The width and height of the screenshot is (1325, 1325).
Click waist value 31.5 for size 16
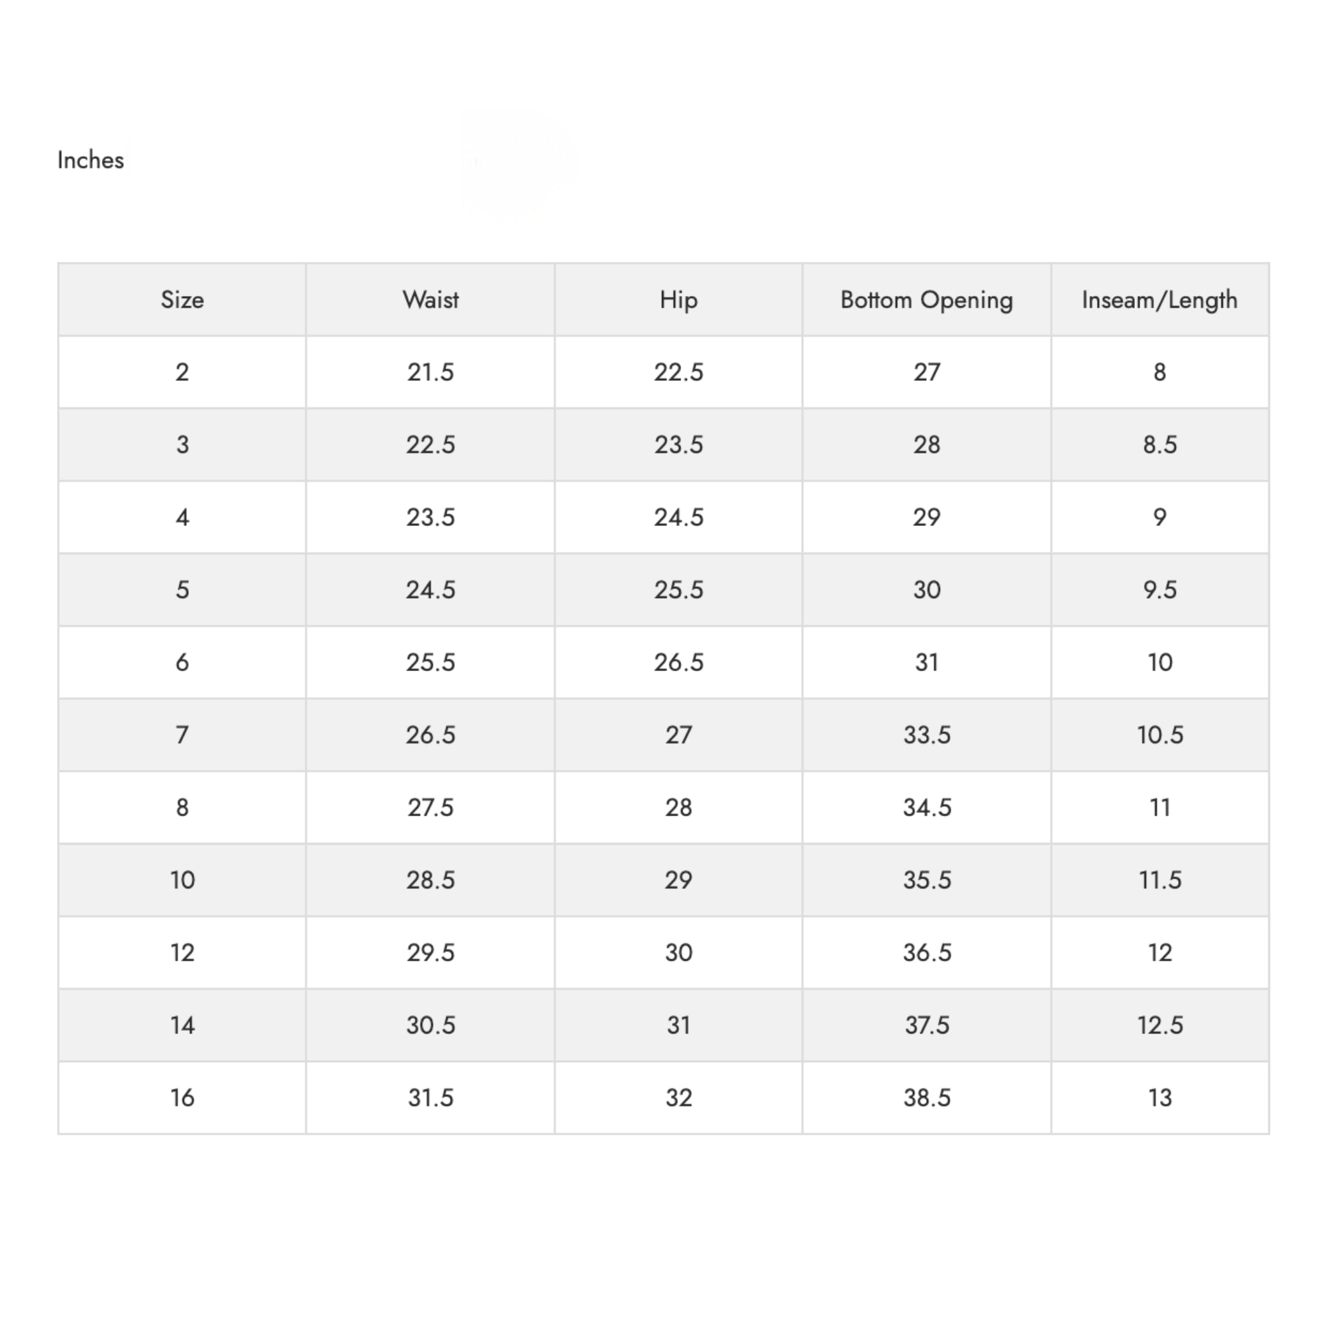(431, 1098)
